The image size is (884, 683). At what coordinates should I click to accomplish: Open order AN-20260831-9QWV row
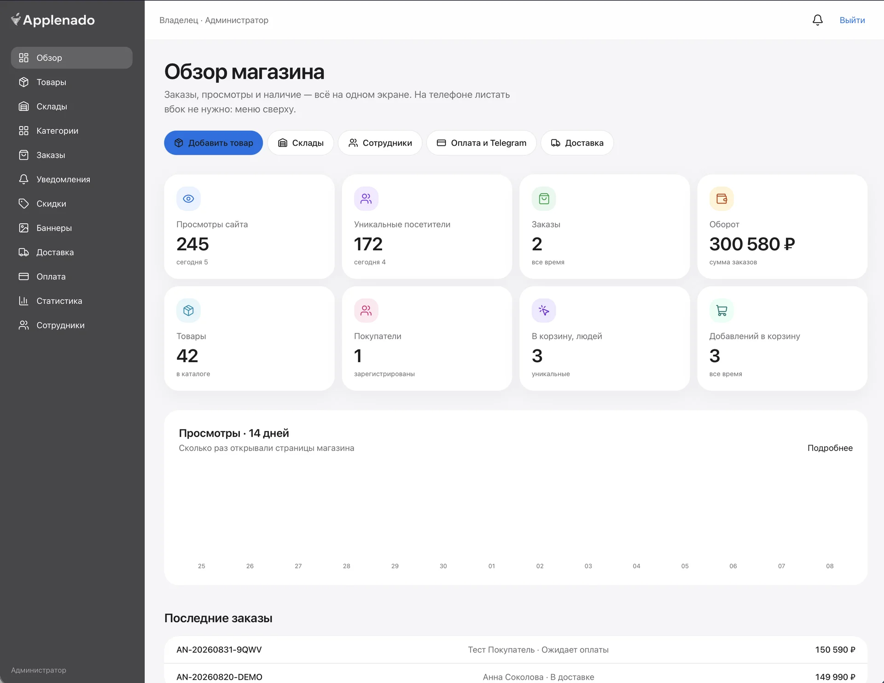516,649
